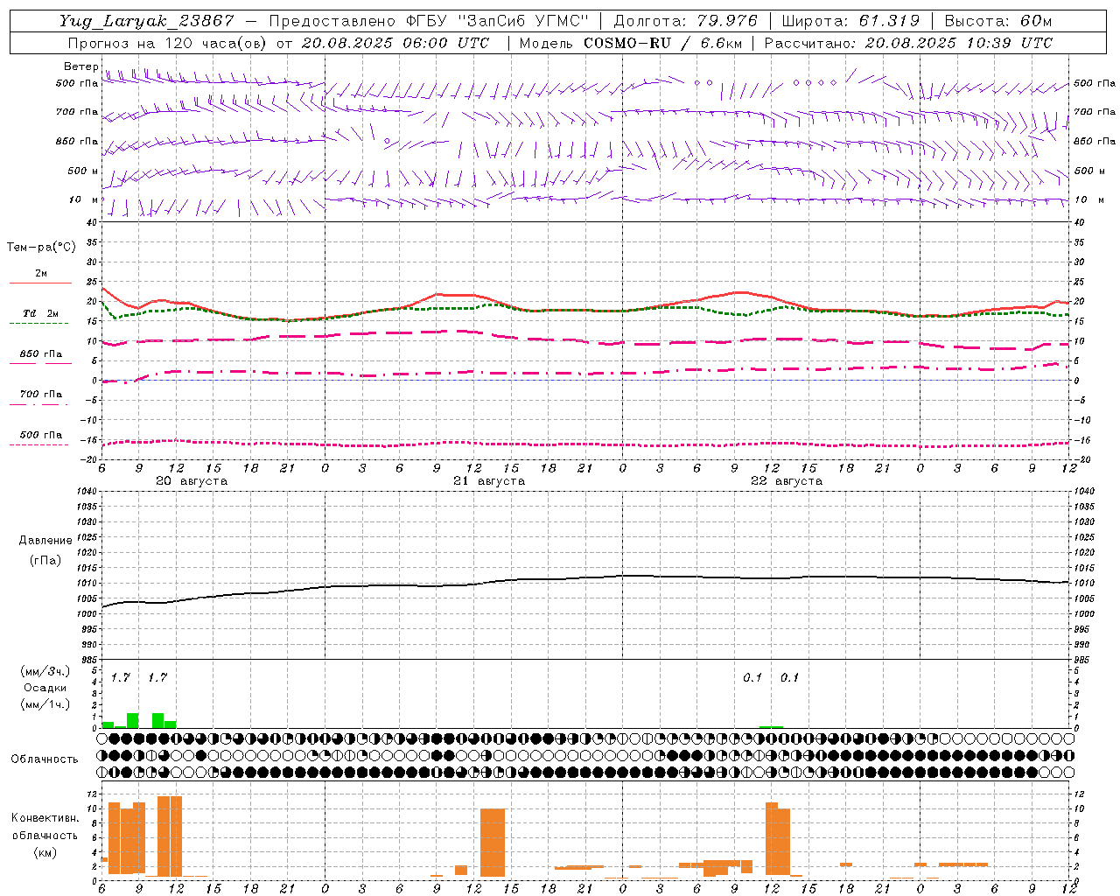Click the Td 2м legend entry
This screenshot has width=1120, height=896.
tap(40, 313)
